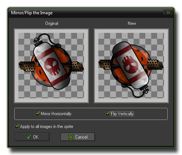Confirm the flip with the OK button
Viewport: 182px width, 155px height.
click(32, 137)
